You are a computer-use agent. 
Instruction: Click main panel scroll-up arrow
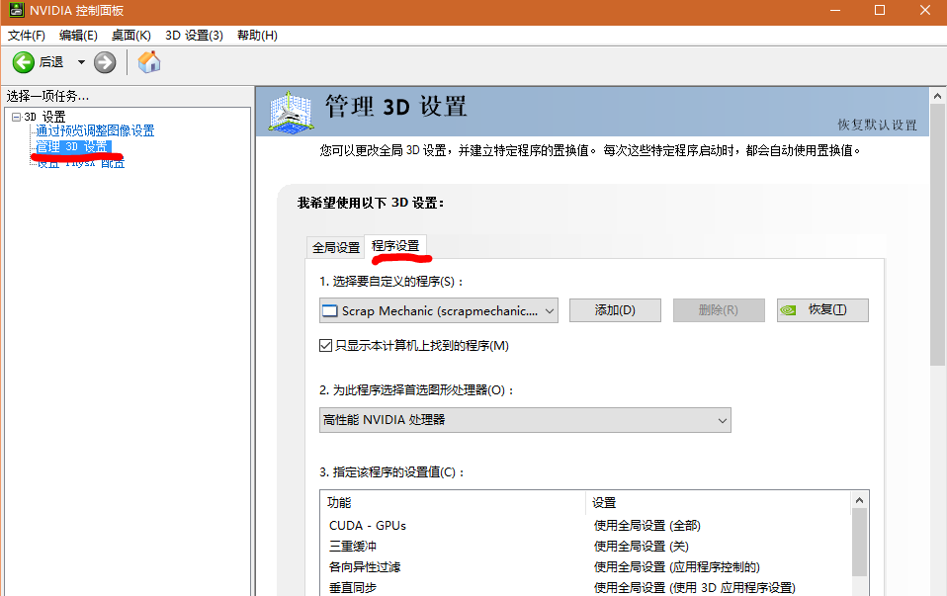pyautogui.click(x=937, y=96)
